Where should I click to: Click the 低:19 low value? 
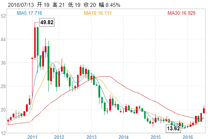click(x=74, y=5)
